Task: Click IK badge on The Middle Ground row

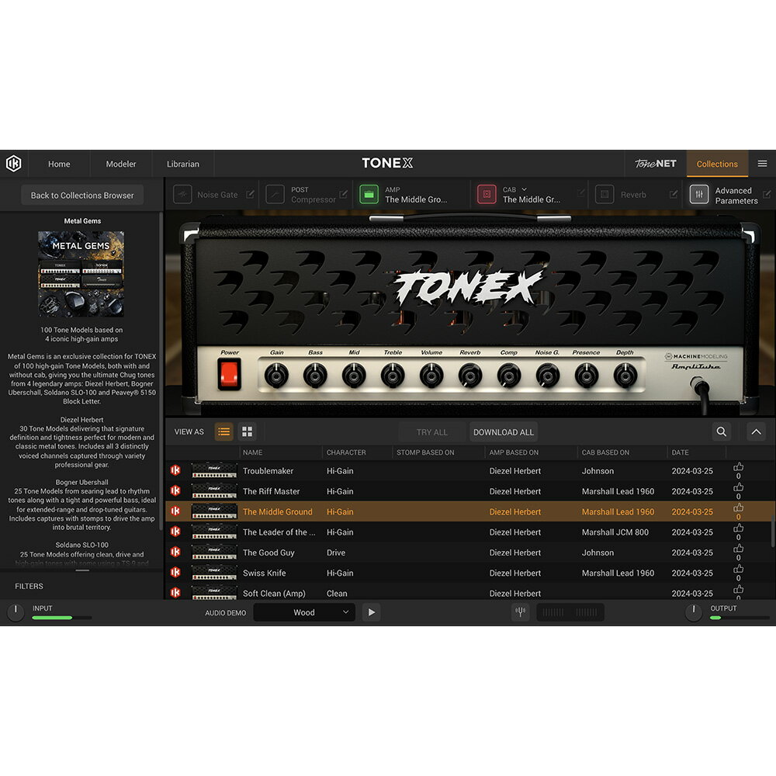Action: click(175, 511)
